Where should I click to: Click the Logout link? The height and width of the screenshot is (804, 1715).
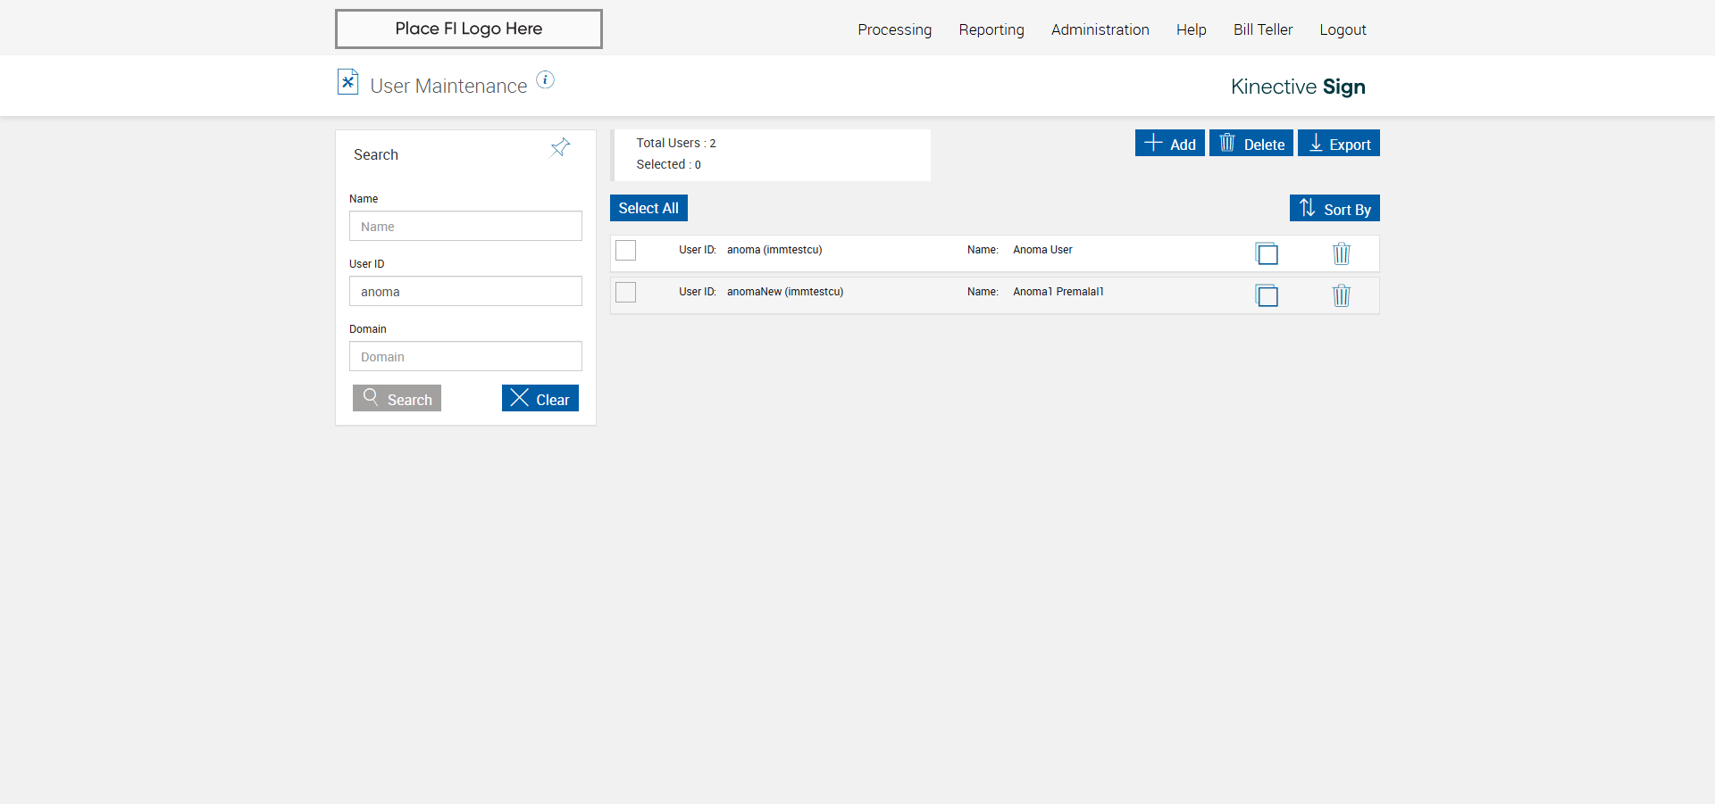pyautogui.click(x=1343, y=29)
